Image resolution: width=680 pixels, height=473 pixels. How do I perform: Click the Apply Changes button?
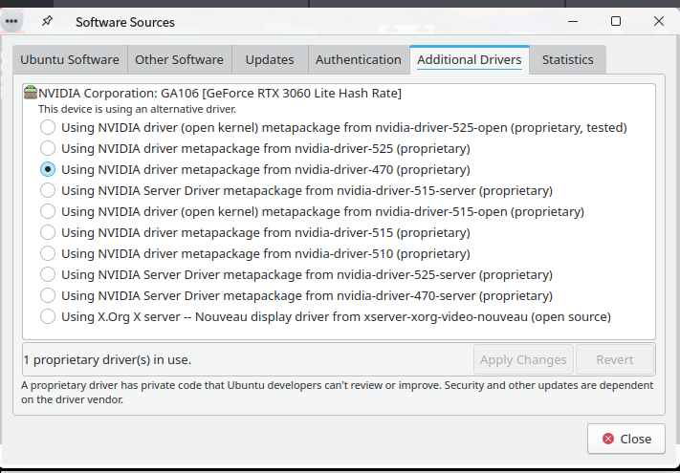523,359
